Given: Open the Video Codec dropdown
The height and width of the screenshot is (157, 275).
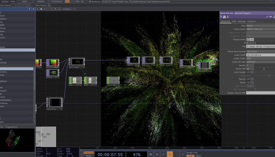Looking at the screenshot, I should click(x=261, y=29).
